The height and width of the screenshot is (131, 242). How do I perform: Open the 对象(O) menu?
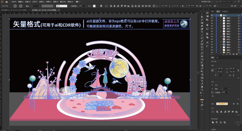[x=28, y=2]
